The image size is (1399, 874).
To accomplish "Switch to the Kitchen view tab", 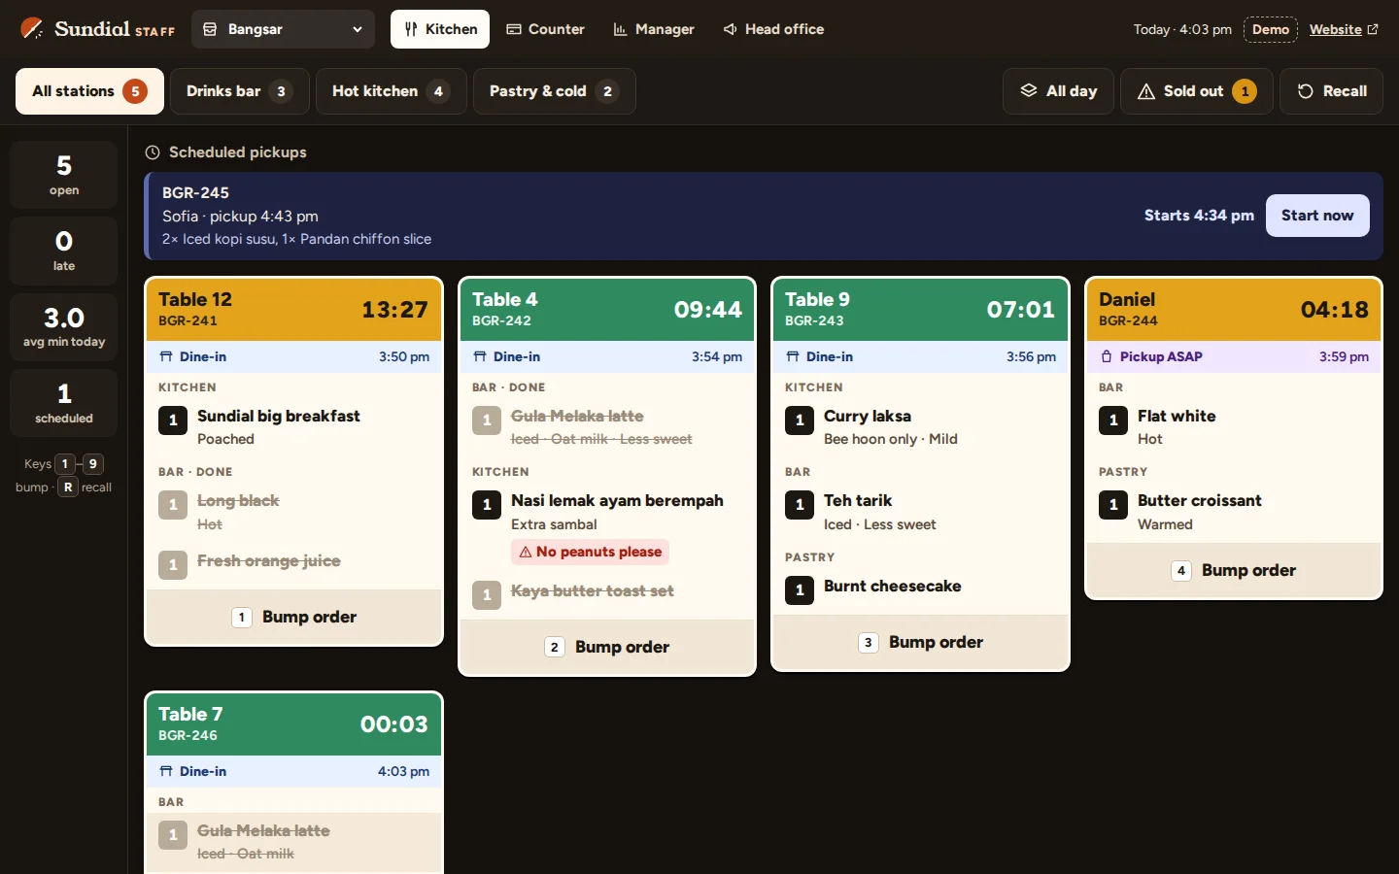I will click(440, 29).
